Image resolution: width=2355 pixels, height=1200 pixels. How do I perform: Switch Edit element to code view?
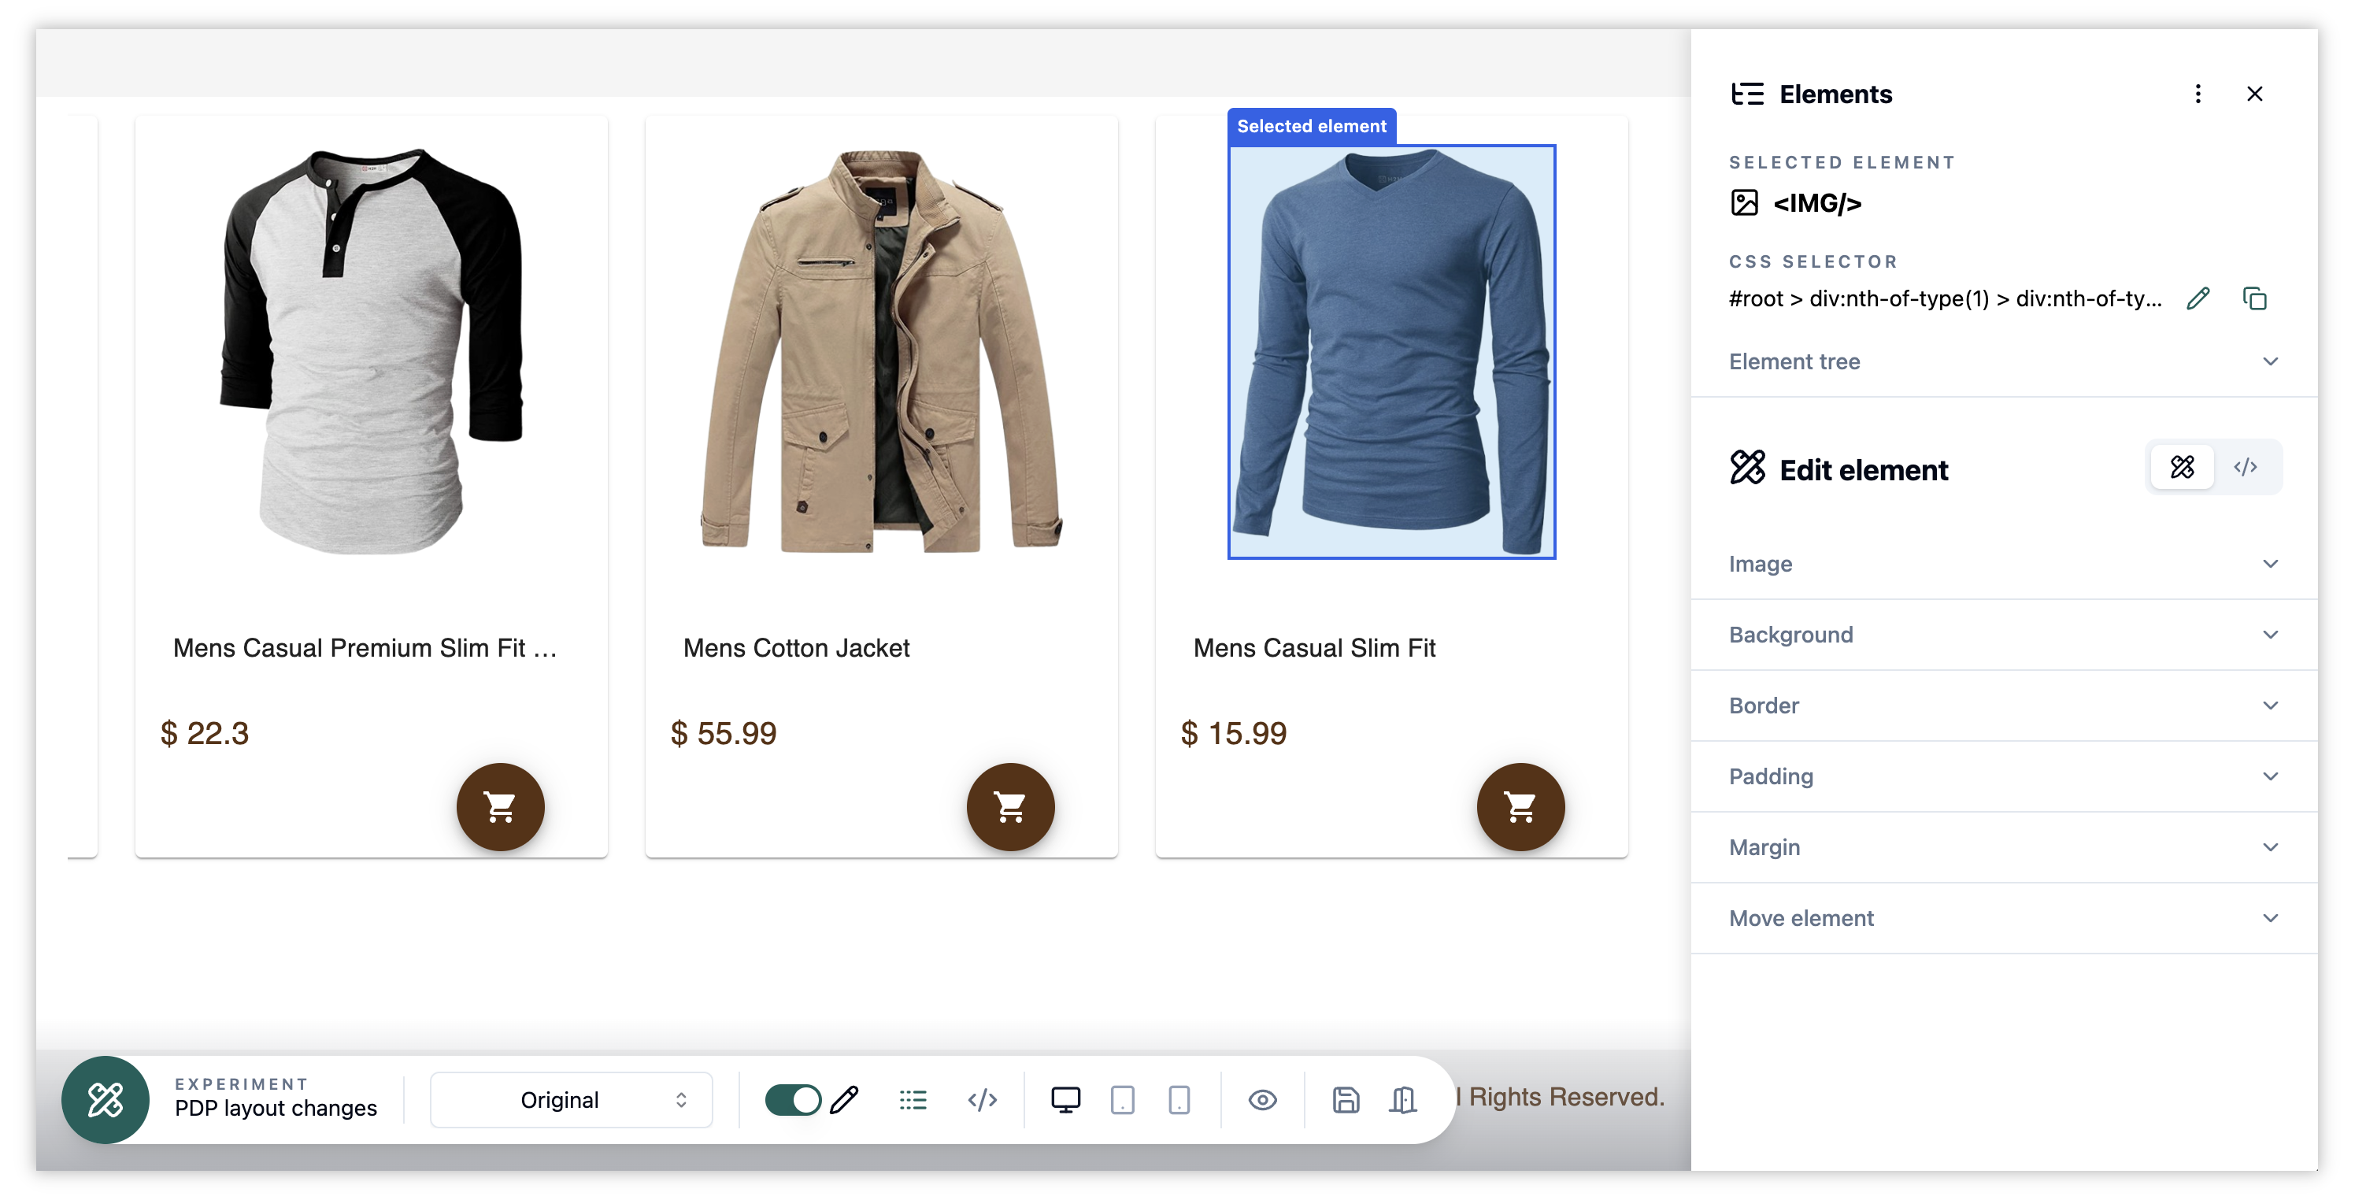2245,467
